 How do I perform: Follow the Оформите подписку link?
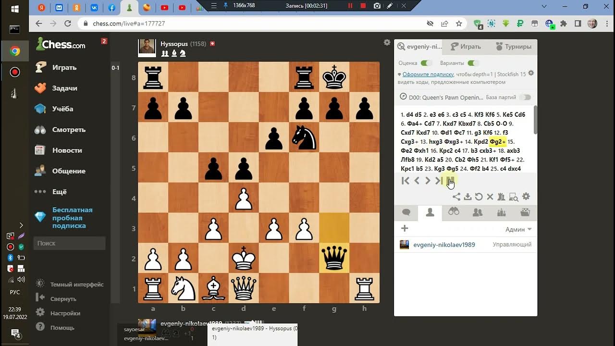(x=428, y=74)
